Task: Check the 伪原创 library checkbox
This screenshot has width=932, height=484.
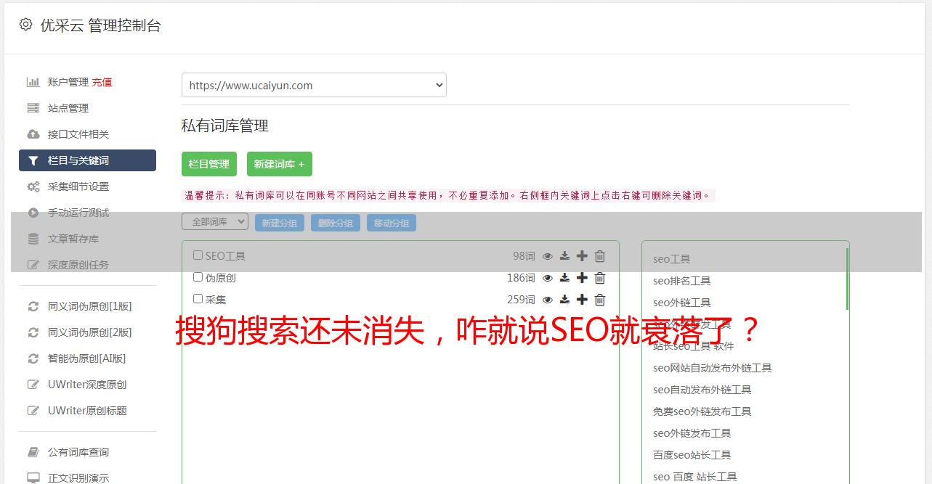Action: click(198, 277)
